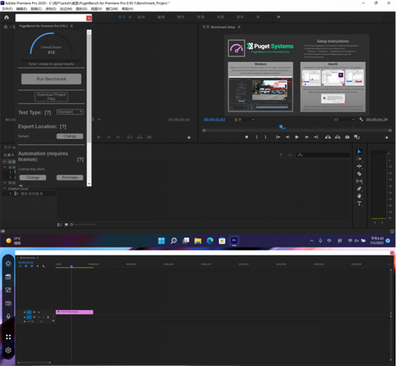Open the Test Type Standard dropdown

tap(69, 111)
